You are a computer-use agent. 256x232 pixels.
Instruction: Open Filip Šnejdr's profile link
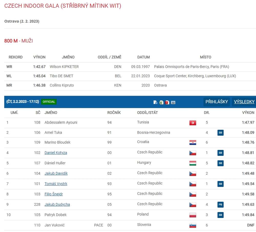(x=54, y=194)
